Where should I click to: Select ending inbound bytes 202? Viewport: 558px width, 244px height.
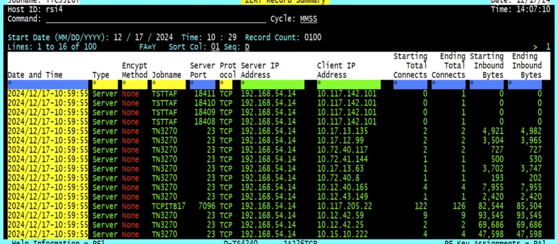coord(535,178)
